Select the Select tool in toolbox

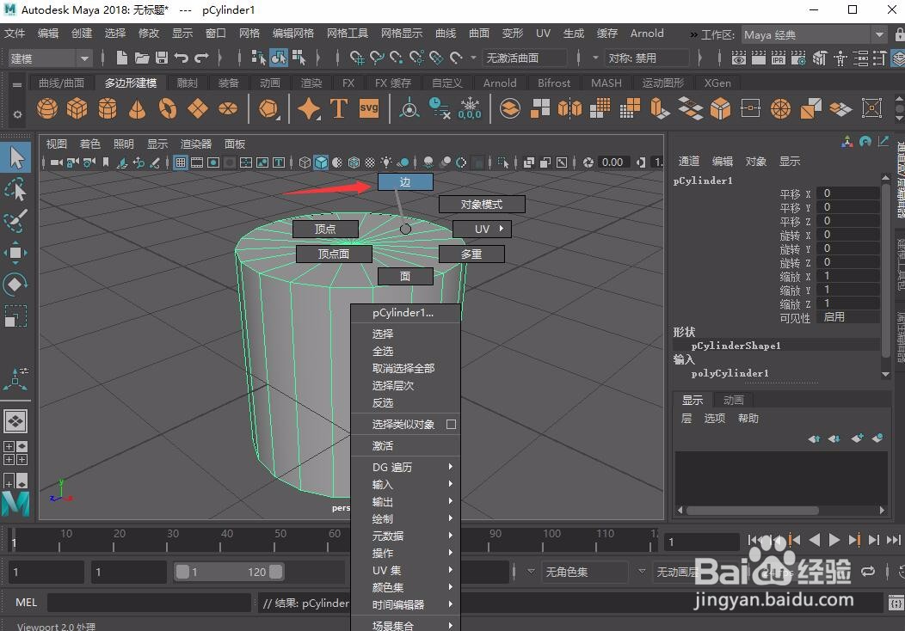click(15, 158)
